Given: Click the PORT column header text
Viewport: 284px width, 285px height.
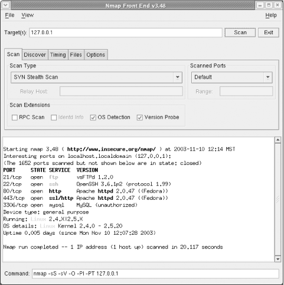Looking at the screenshot, I should 9,170.
